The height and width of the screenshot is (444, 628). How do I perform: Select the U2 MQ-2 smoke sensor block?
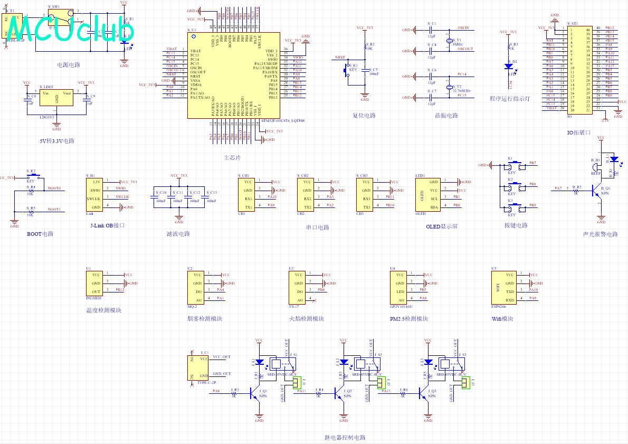pyautogui.click(x=196, y=288)
